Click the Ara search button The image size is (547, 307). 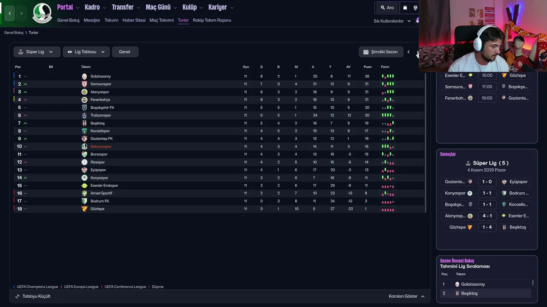(x=387, y=8)
